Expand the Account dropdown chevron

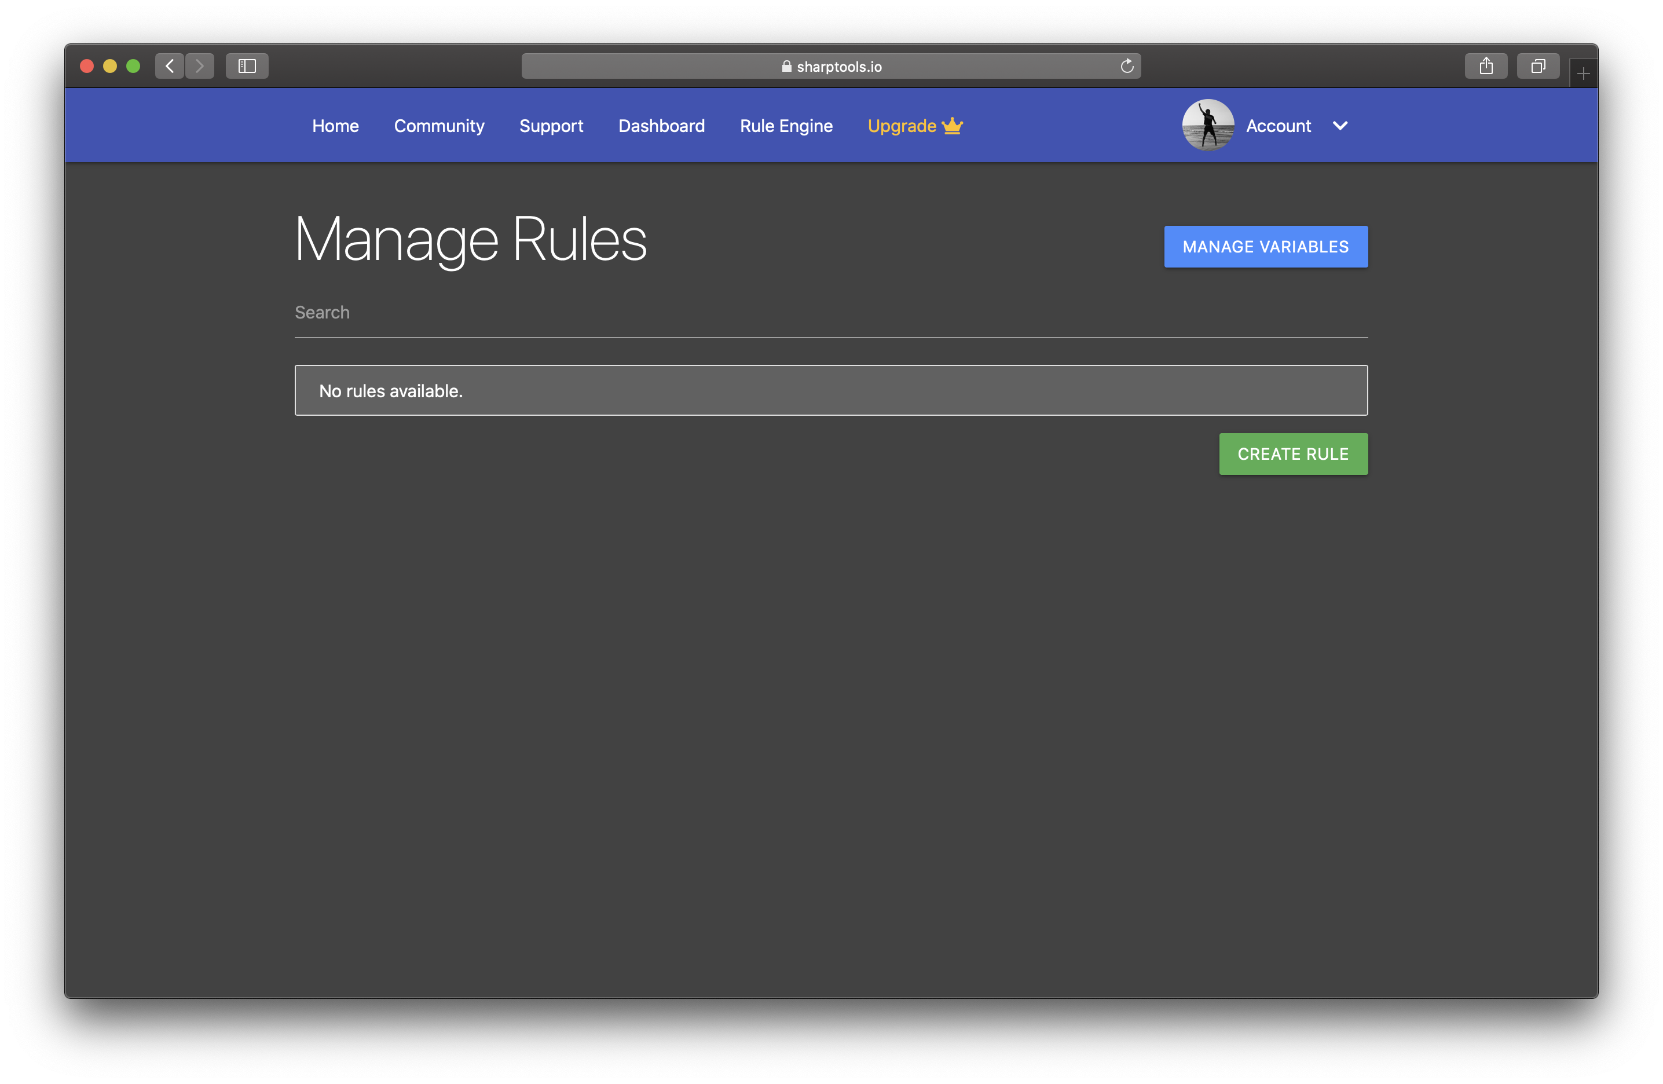(1339, 126)
